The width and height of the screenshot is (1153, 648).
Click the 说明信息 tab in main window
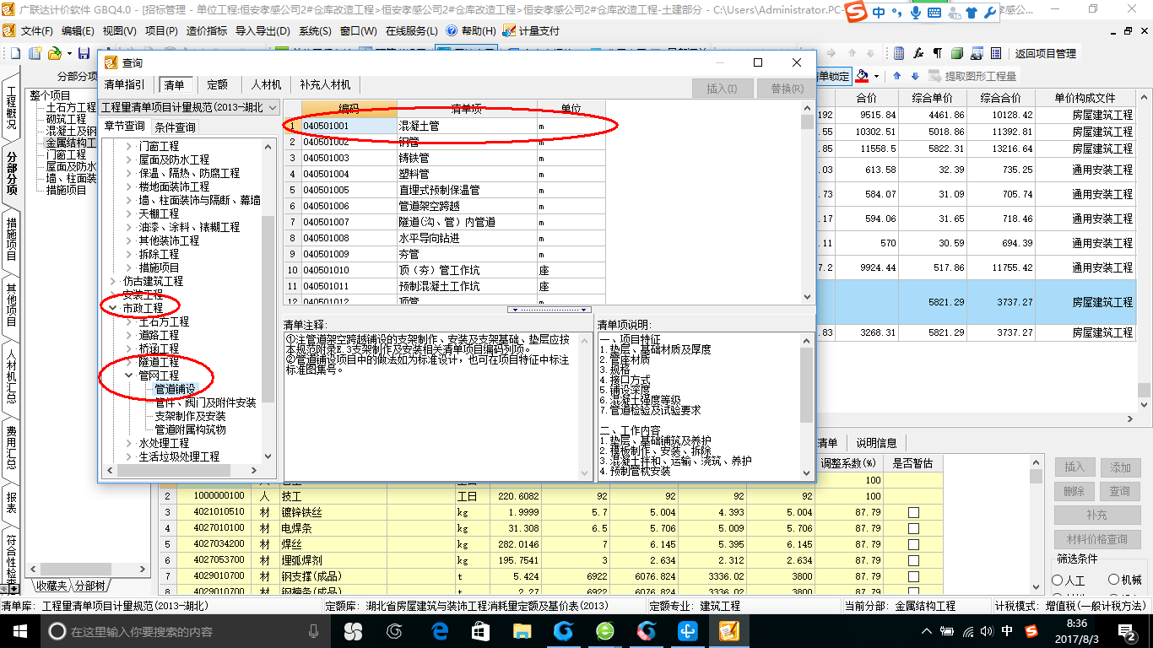(876, 443)
